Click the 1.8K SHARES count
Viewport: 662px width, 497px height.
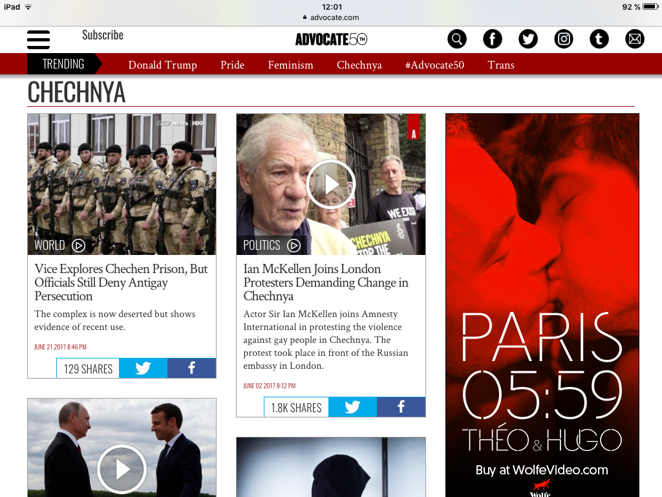coord(296,408)
